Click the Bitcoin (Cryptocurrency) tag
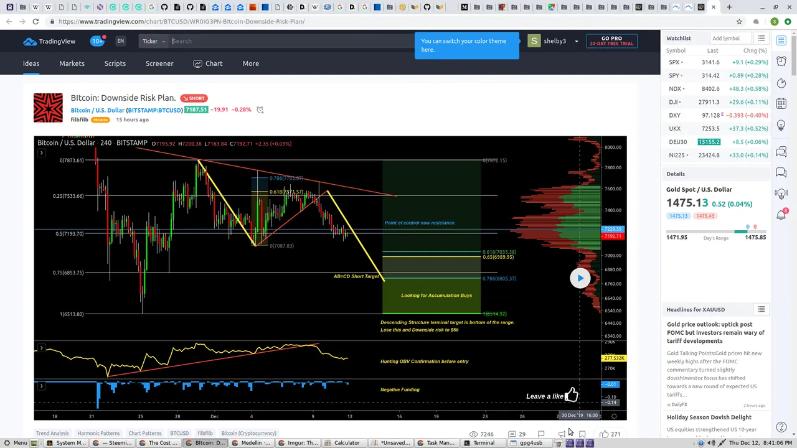Image resolution: width=797 pixels, height=448 pixels. (x=248, y=433)
